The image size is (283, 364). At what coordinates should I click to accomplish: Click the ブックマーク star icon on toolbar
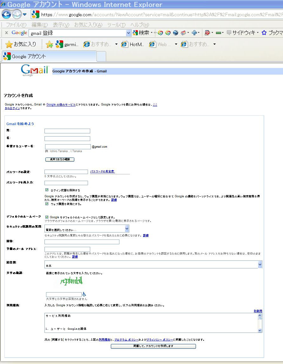264,33
